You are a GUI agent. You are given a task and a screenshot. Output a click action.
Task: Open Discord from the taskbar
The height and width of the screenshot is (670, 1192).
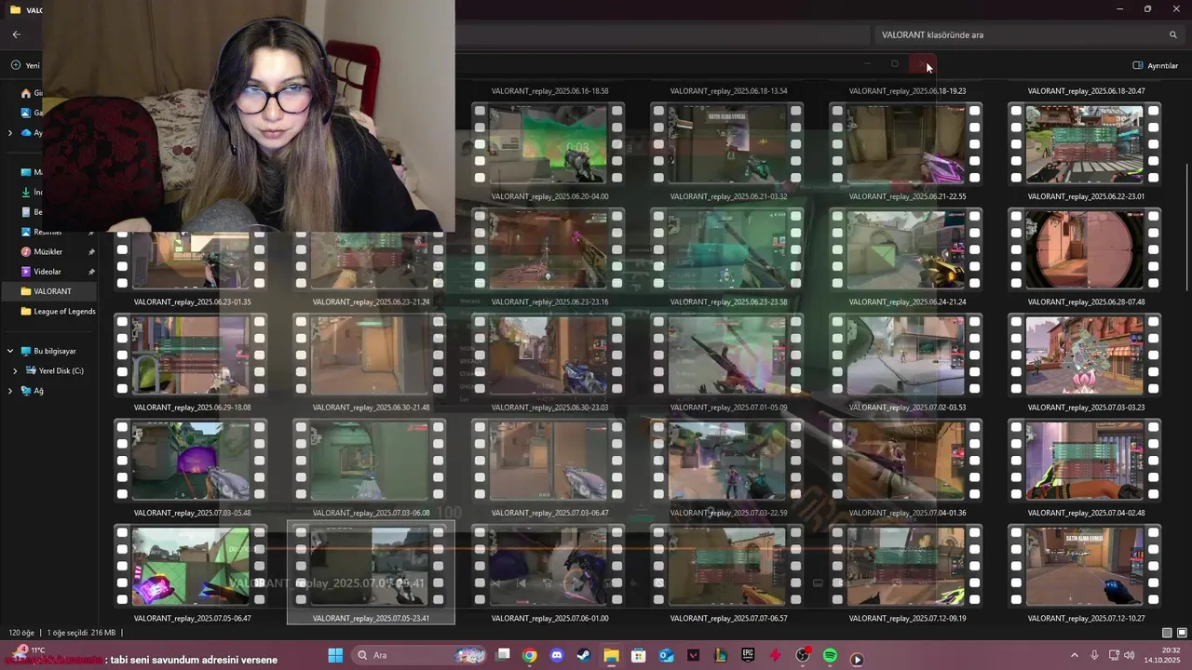[x=557, y=655]
